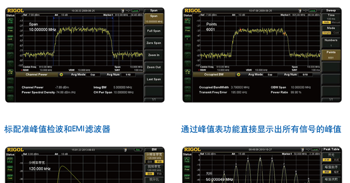Image resolution: width=350 pixels, height=183 pixels.
Task: Set sweep Time to Manual
Action: [336, 22]
